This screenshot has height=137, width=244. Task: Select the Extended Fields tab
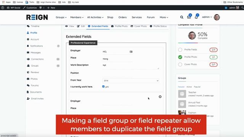click(x=98, y=26)
